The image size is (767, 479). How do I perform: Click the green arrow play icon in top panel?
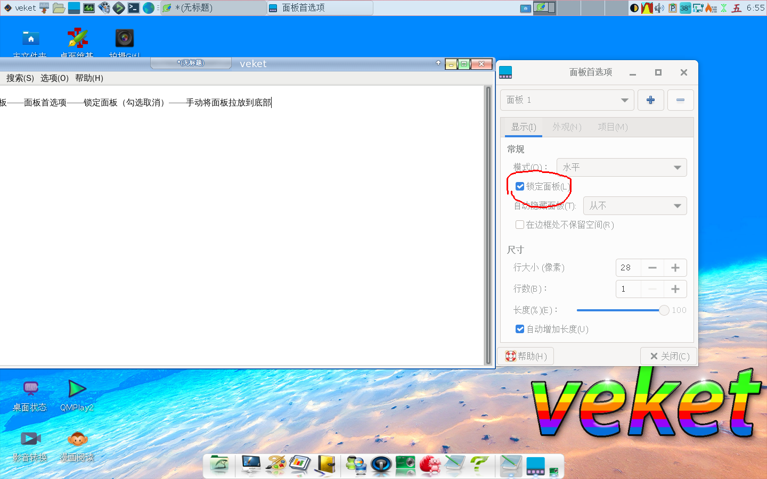tap(119, 8)
